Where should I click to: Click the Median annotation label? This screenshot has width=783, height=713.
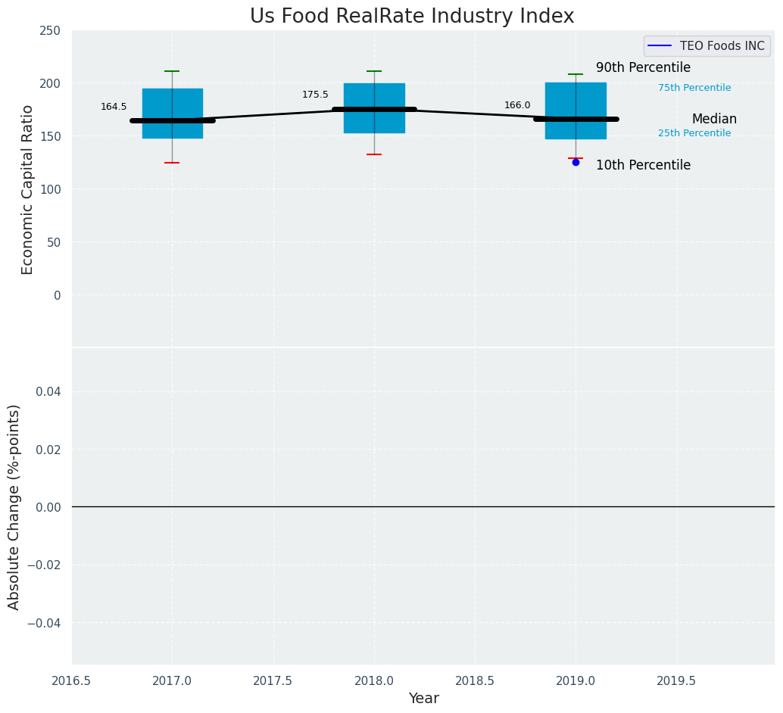tap(714, 119)
